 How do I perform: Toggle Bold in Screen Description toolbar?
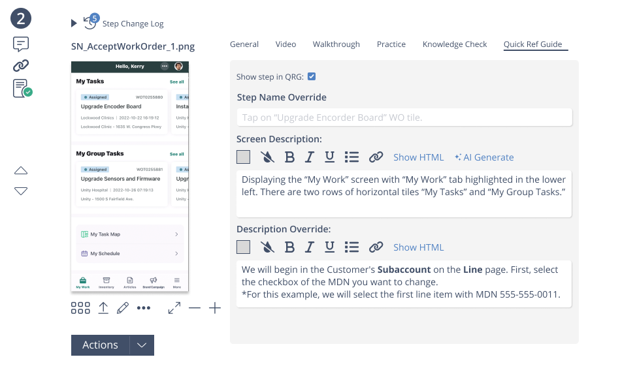(x=289, y=157)
